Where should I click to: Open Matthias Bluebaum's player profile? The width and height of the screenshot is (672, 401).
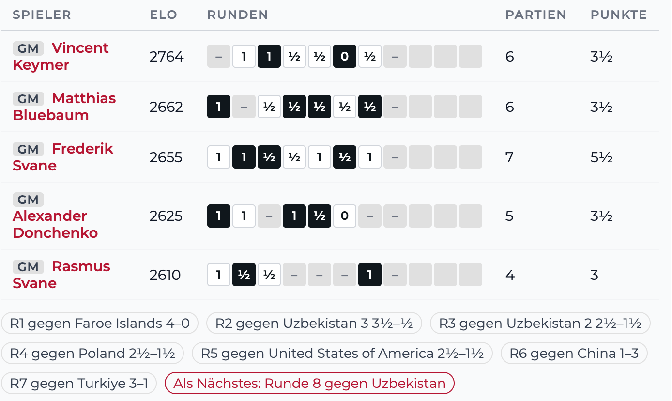click(64, 107)
